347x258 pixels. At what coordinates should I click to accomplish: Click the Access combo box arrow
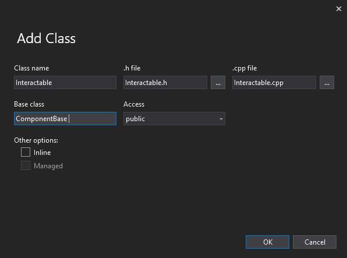(x=221, y=119)
